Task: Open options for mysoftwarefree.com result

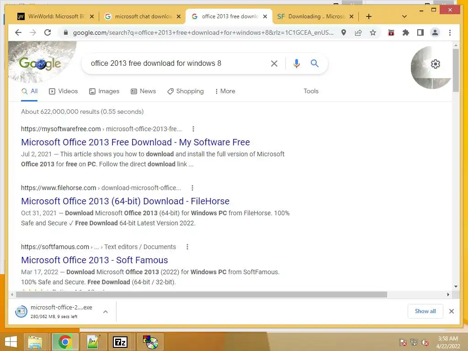Action: 193,128
